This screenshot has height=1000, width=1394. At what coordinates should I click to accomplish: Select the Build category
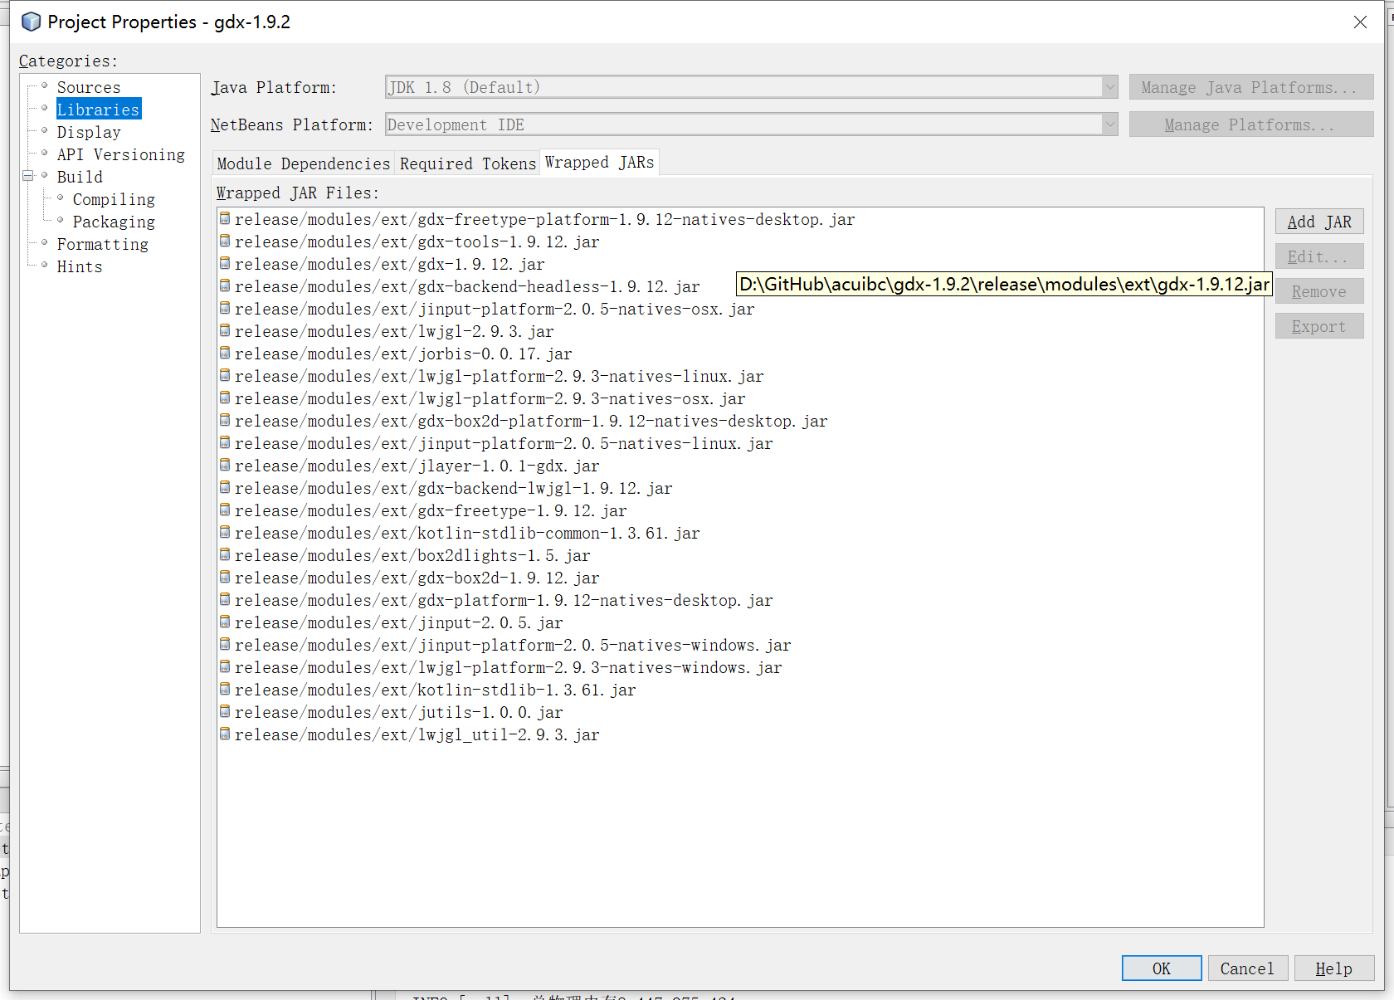pyautogui.click(x=80, y=177)
